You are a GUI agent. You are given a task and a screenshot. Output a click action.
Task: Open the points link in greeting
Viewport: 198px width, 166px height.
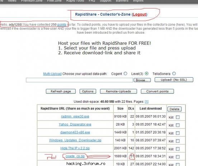[x=62, y=25]
